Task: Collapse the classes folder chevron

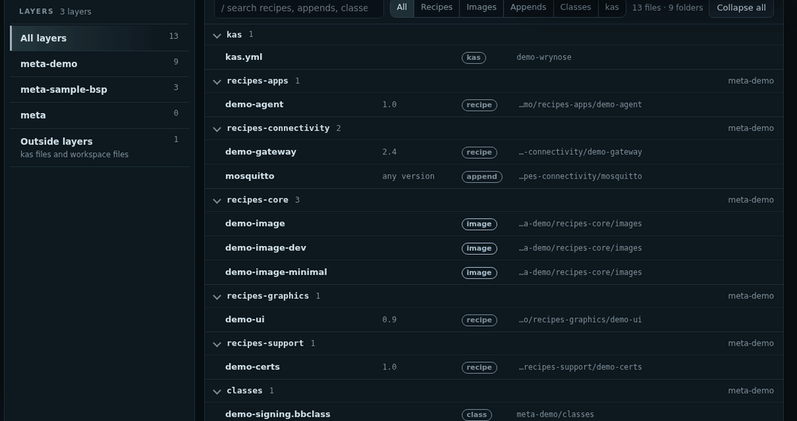Action: (x=217, y=391)
